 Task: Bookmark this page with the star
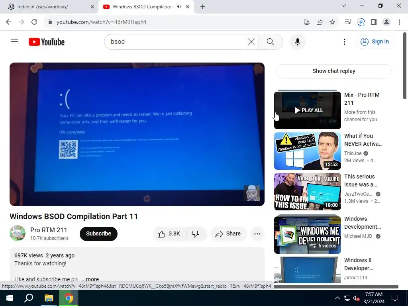pyautogui.click(x=332, y=22)
